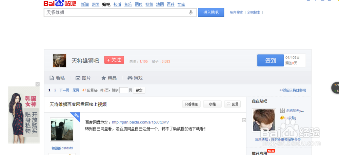The image size is (339, 155).
Task: Click the gold coin icon
Action: (282, 118)
